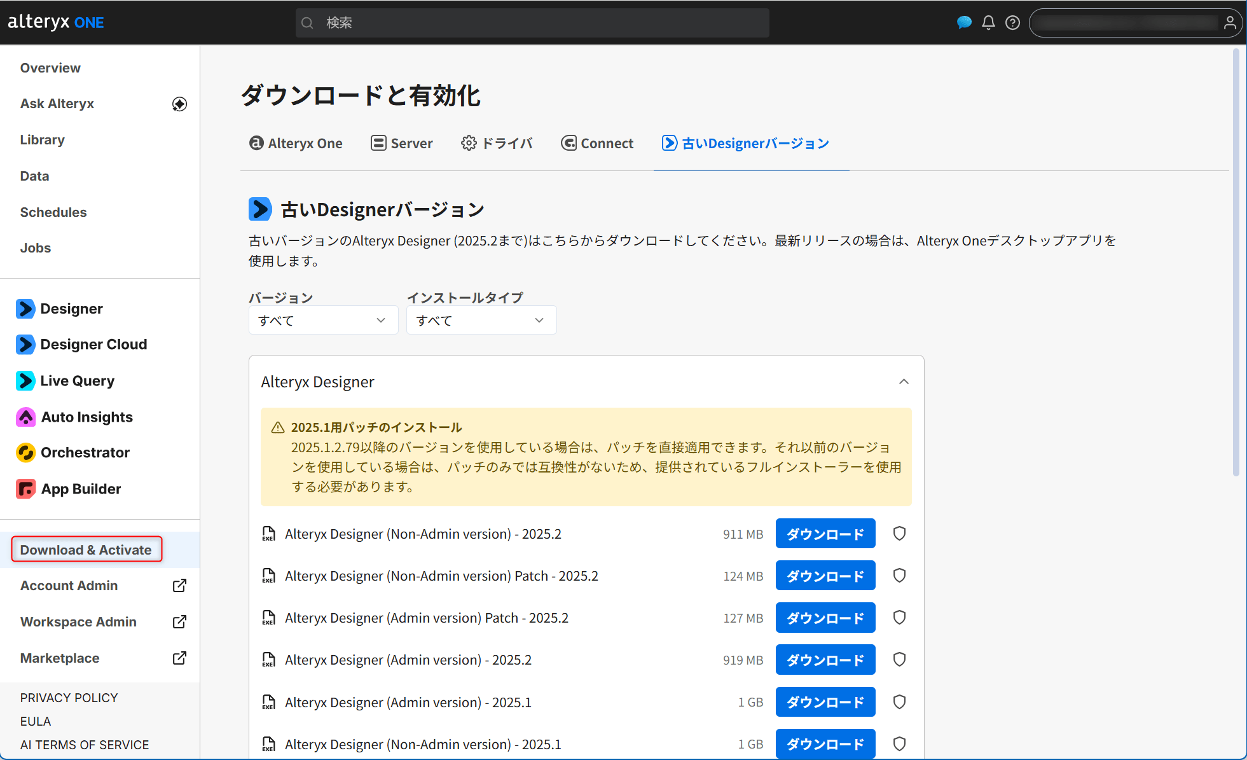Open Overview in the sidebar

tap(50, 68)
